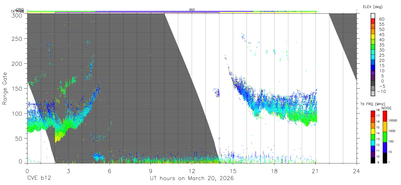Click the '250' tick on the Range Gate axis
The image size is (401, 185).
(17, 39)
